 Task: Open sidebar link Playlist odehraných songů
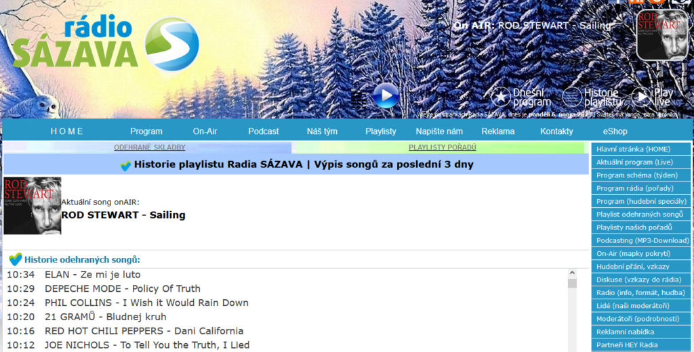tap(641, 214)
